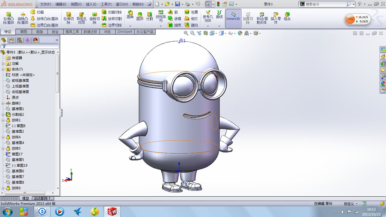
Task: Choose the 边界切除 boundary cut tool
Action: pos(112,25)
